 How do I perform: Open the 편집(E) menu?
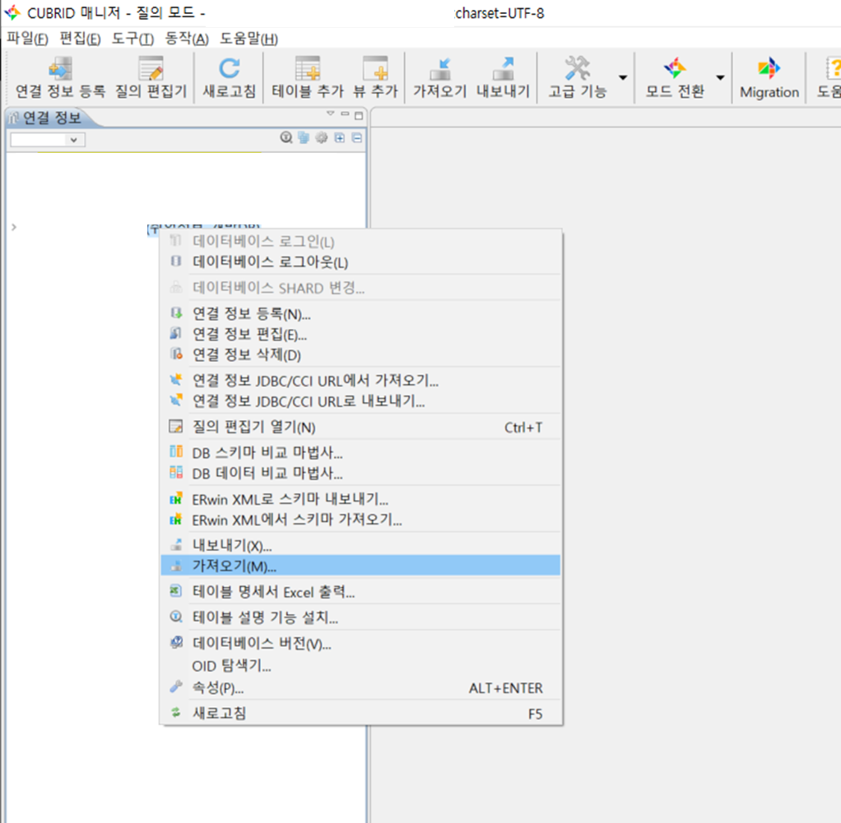tap(80, 39)
